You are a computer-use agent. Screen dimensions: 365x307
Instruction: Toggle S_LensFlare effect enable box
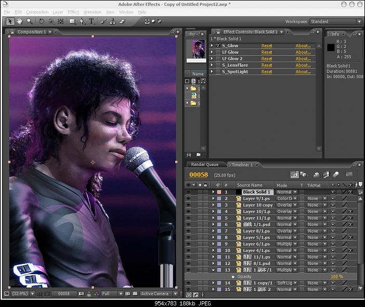(218, 65)
